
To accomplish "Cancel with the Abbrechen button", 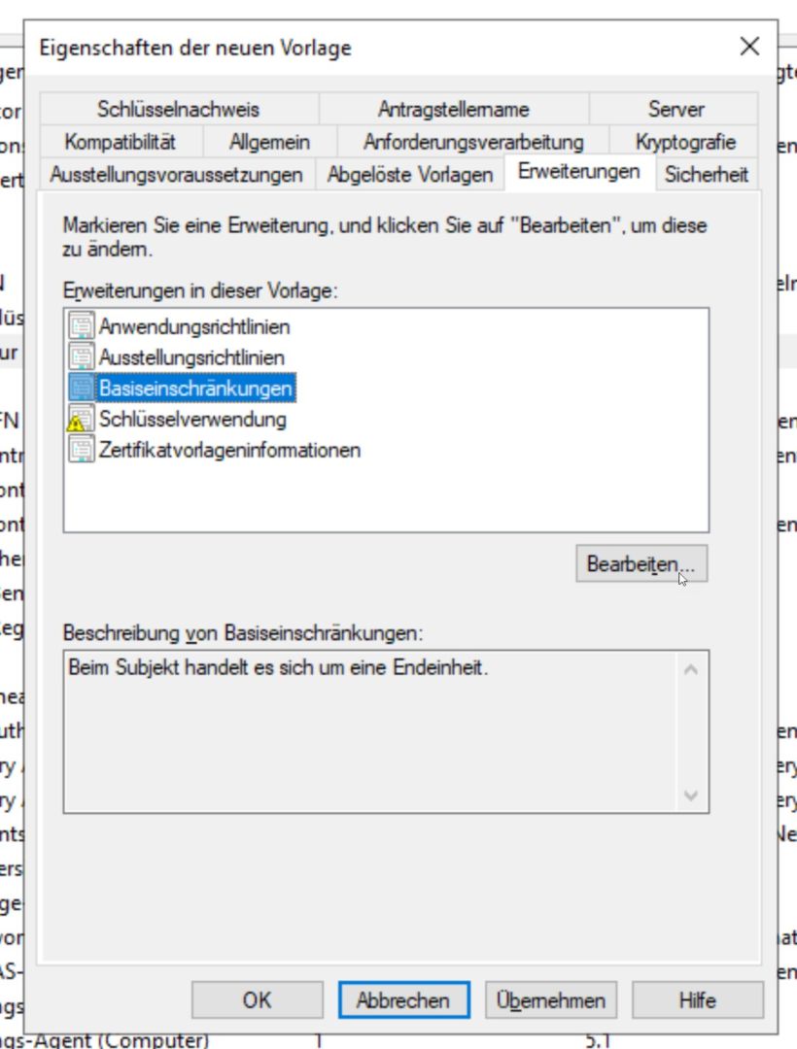I will (403, 1000).
